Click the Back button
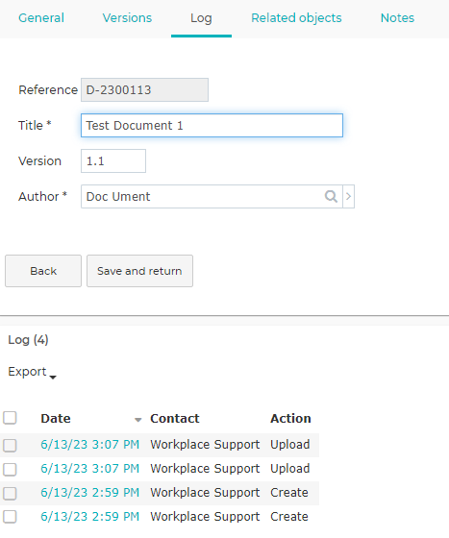Viewport: 449px width, 538px height. [x=43, y=271]
